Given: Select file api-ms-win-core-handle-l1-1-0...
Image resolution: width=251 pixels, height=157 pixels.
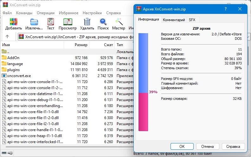Looking at the screenshot, I should [x=35, y=130].
